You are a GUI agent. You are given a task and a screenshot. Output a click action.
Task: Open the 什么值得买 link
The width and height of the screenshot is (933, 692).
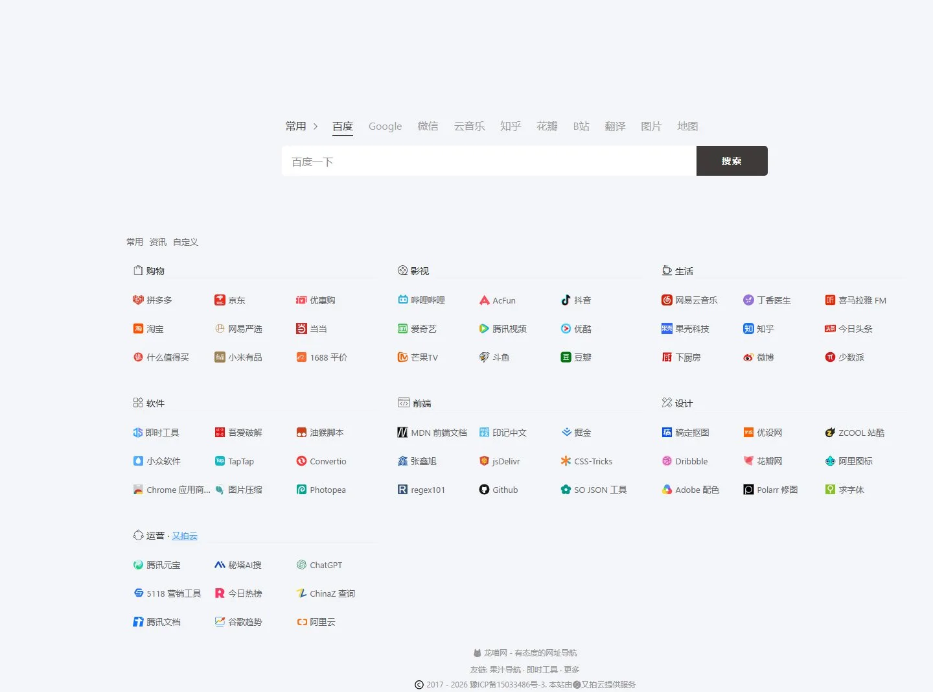pyautogui.click(x=161, y=357)
